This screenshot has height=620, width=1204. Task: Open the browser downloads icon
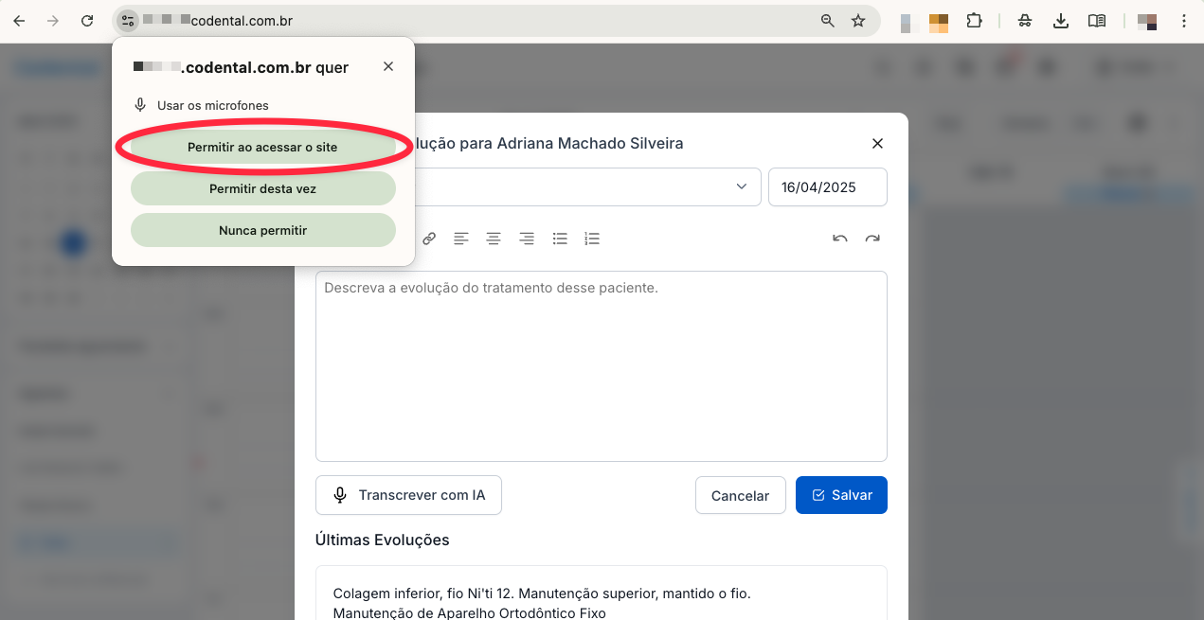coord(1061,21)
